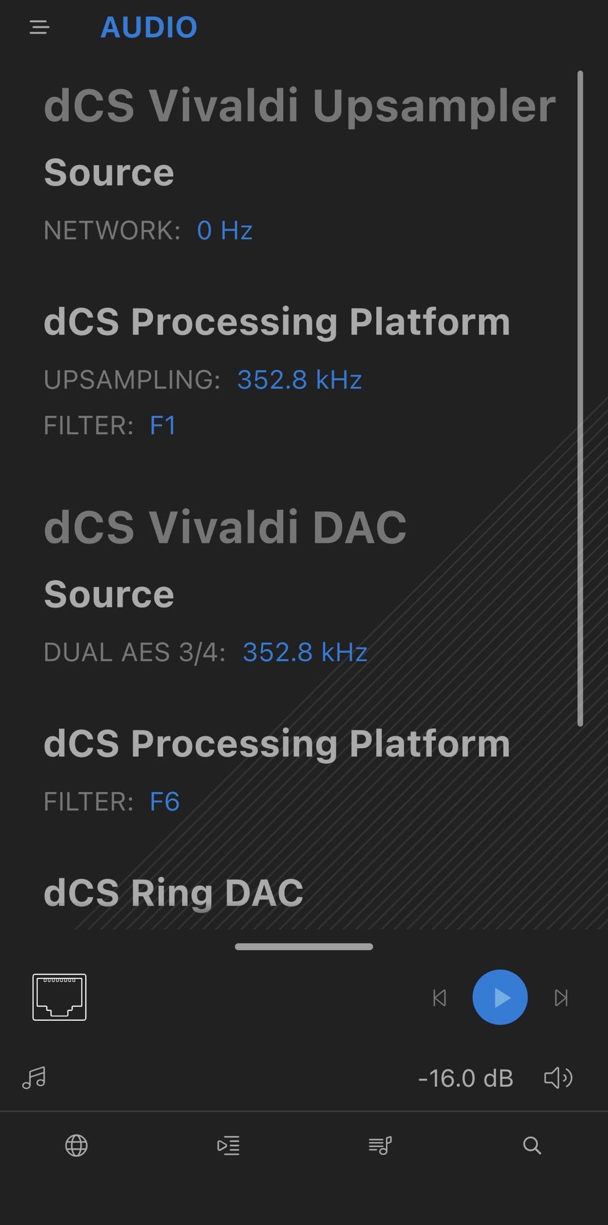Image resolution: width=608 pixels, height=1225 pixels.
Task: Tap the music note icon
Action: (x=34, y=1078)
